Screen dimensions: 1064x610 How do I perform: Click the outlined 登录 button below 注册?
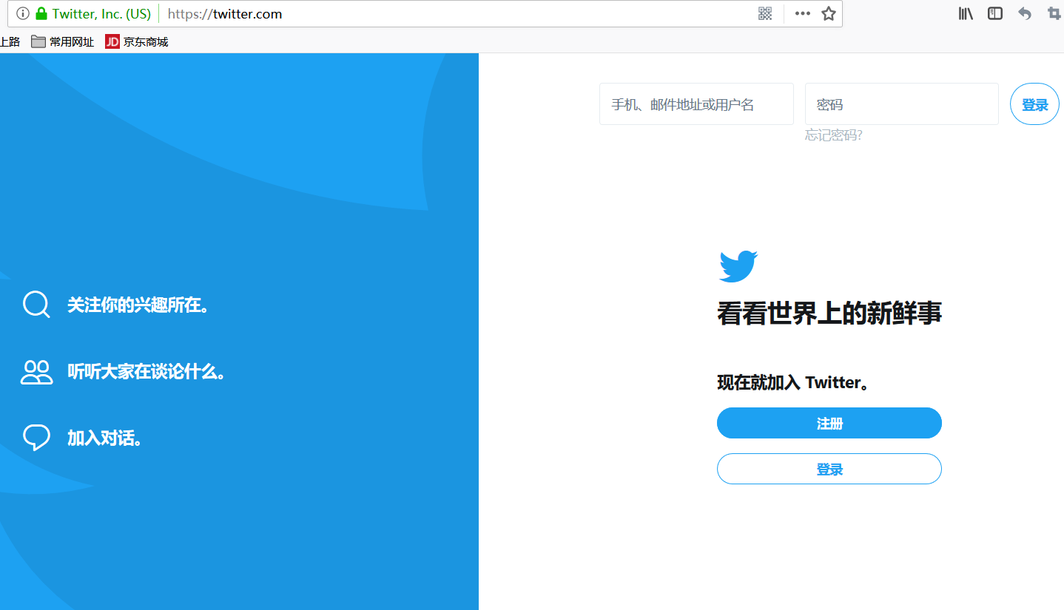click(x=829, y=469)
